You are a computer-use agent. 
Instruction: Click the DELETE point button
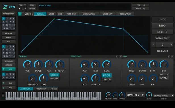[163, 32]
